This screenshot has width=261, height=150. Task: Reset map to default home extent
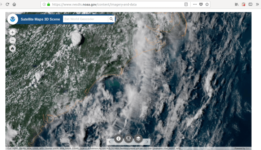pyautogui.click(x=13, y=48)
